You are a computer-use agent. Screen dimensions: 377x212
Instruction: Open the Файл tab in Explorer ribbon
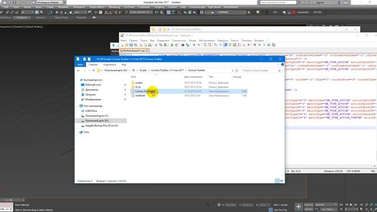80,65
